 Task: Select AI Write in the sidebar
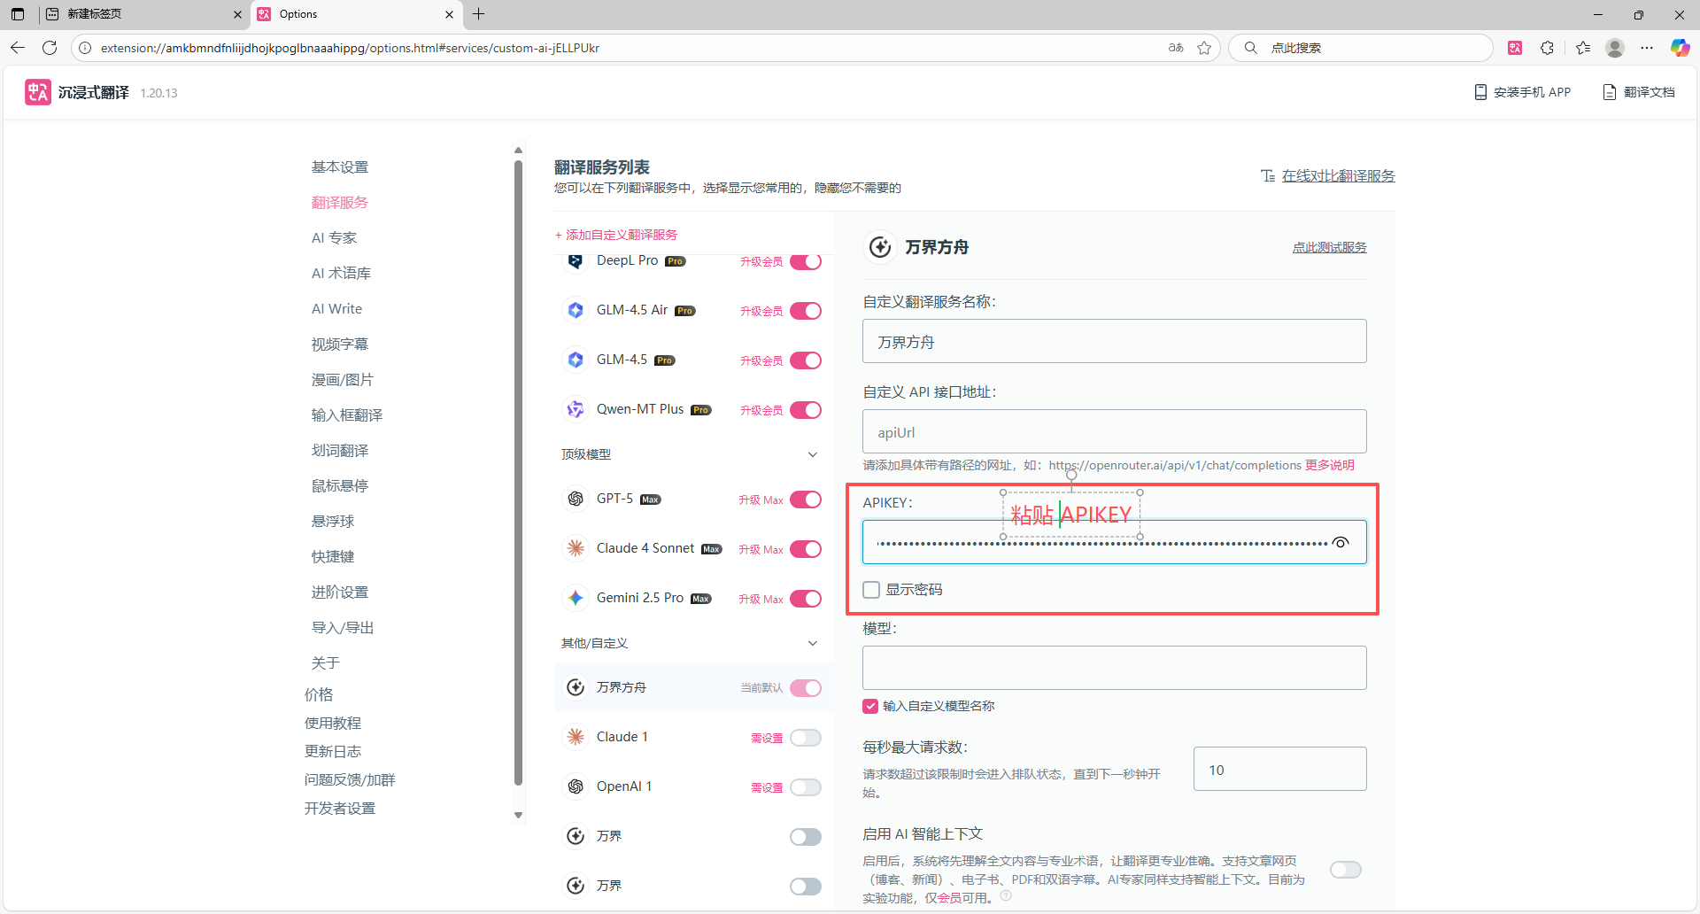[x=336, y=308]
